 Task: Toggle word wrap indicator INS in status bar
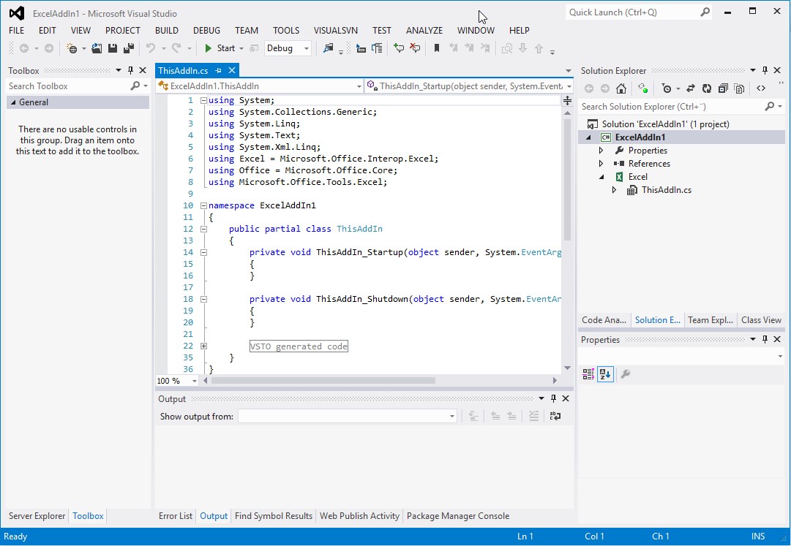coord(758,536)
